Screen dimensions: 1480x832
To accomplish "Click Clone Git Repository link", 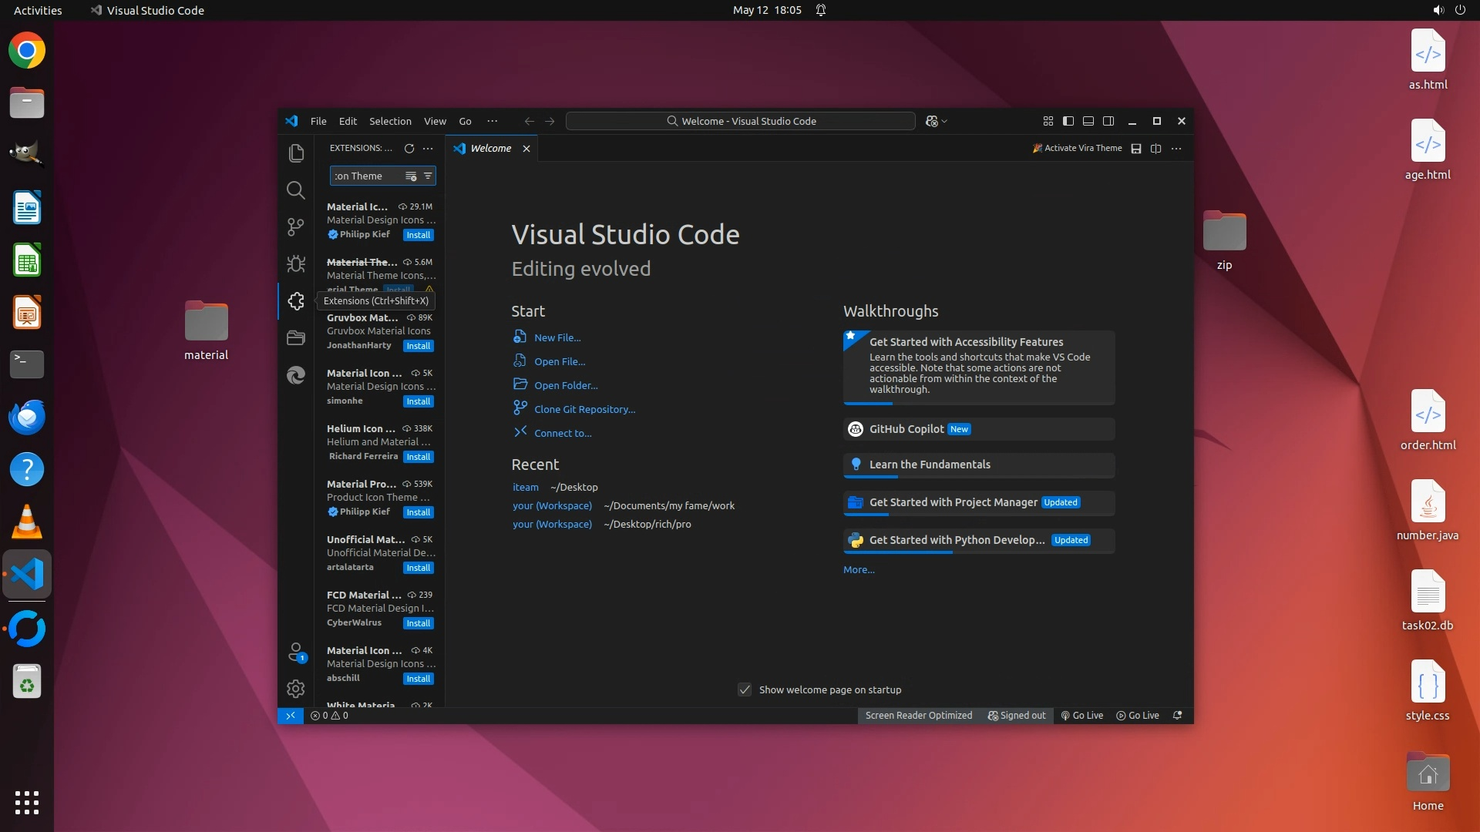I will [x=584, y=409].
